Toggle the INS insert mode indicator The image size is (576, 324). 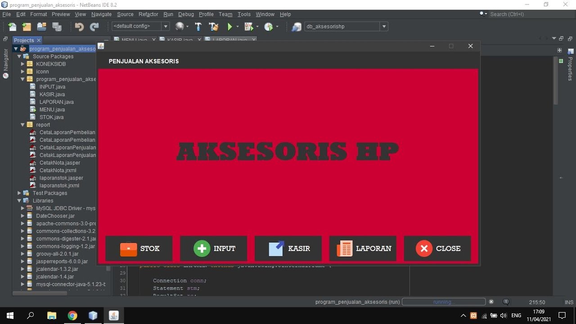pos(569,302)
